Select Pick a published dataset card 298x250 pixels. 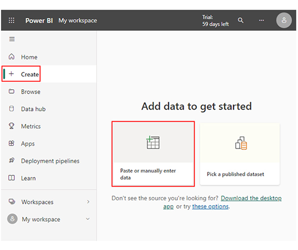240,153
